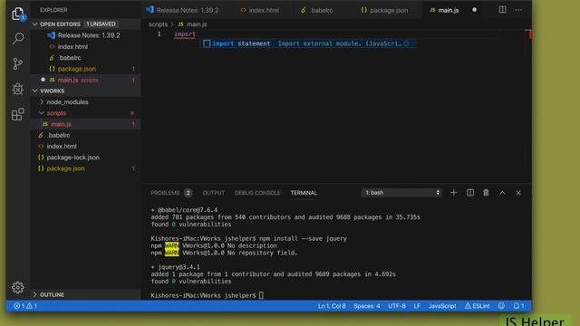Open package.json in Open Editors list
Screen dimensions: 580x326
pos(86,69)
